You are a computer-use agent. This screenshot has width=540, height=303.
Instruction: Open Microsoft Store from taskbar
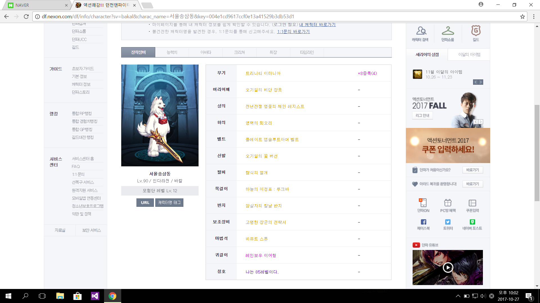coord(77,296)
